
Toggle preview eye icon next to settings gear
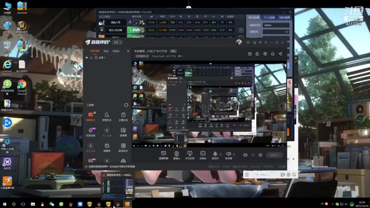click(x=253, y=155)
